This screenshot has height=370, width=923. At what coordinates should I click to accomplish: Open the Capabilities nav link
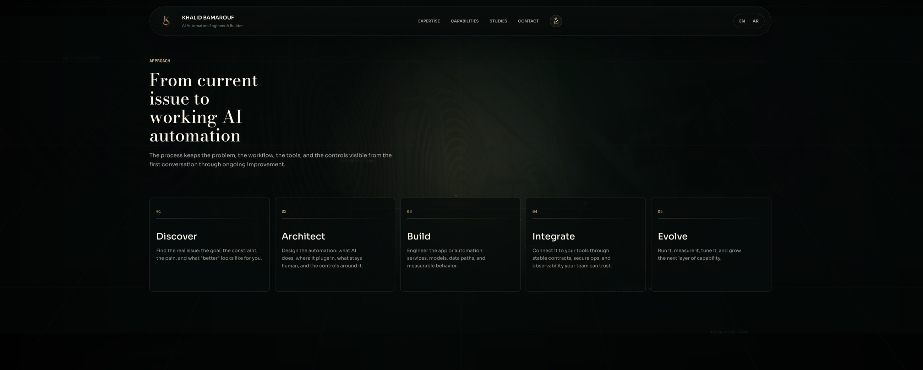(x=464, y=21)
